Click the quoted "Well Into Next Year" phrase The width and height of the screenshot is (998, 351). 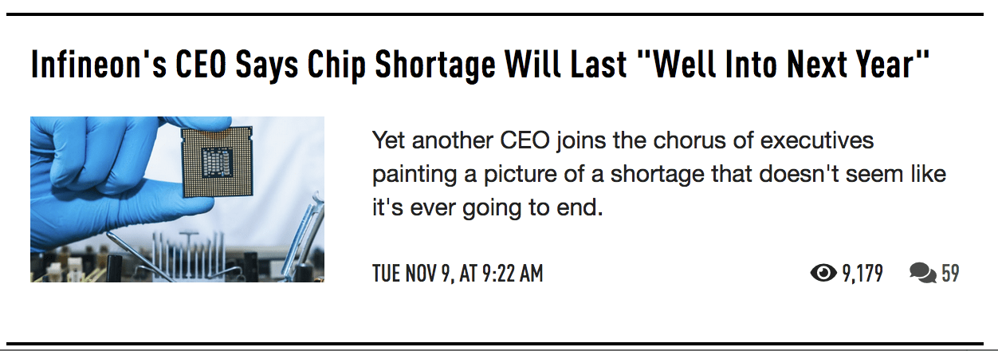pyautogui.click(x=792, y=65)
